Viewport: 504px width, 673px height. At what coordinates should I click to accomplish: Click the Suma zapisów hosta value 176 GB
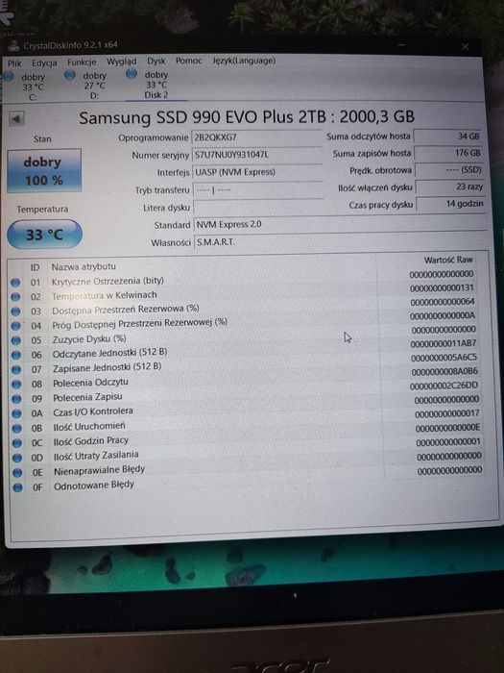click(x=448, y=153)
